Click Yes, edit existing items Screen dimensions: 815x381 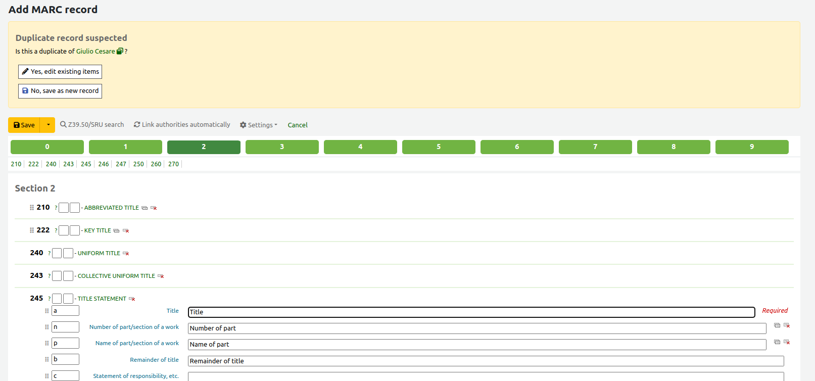[60, 72]
